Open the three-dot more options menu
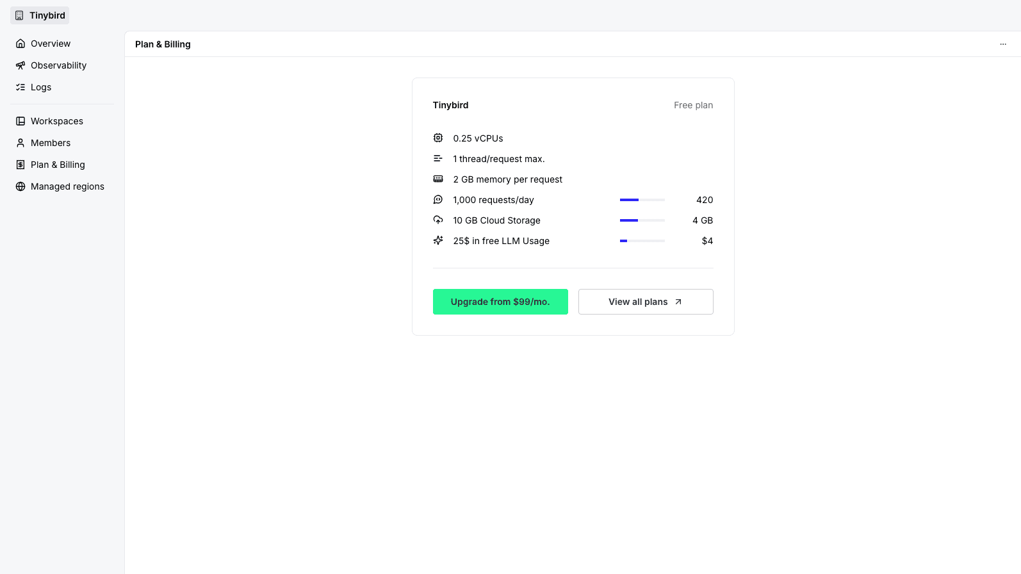The width and height of the screenshot is (1021, 574). (x=1003, y=44)
